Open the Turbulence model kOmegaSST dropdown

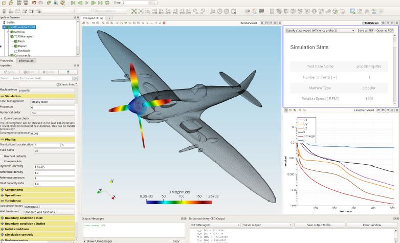coord(49,207)
